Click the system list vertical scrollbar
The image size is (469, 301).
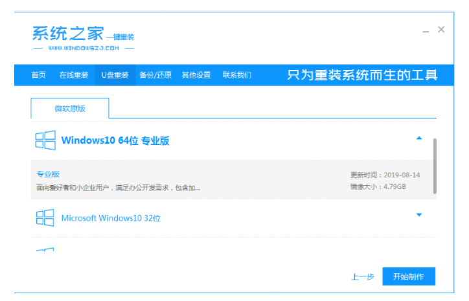(x=435, y=166)
